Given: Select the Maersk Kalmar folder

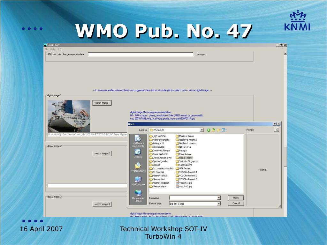Looking at the screenshot, I should pos(158,176).
